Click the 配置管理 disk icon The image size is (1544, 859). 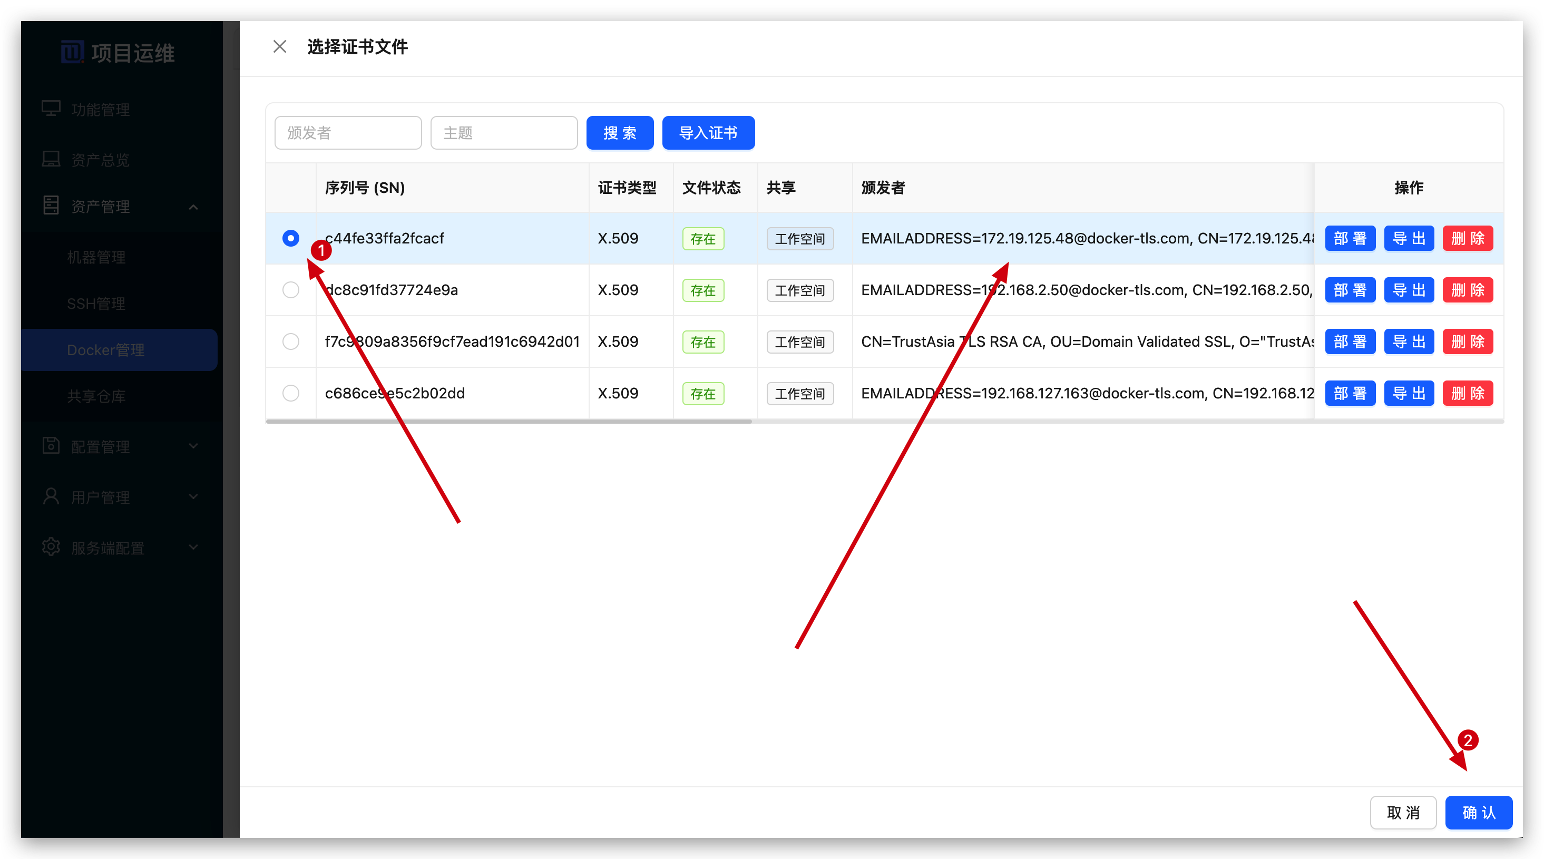coord(51,445)
